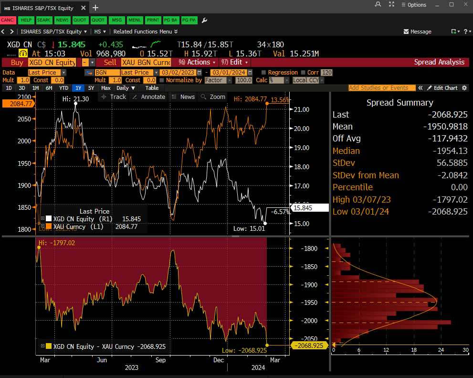
Task: Open the Message envelope button
Action: pyautogui.click(x=418, y=32)
